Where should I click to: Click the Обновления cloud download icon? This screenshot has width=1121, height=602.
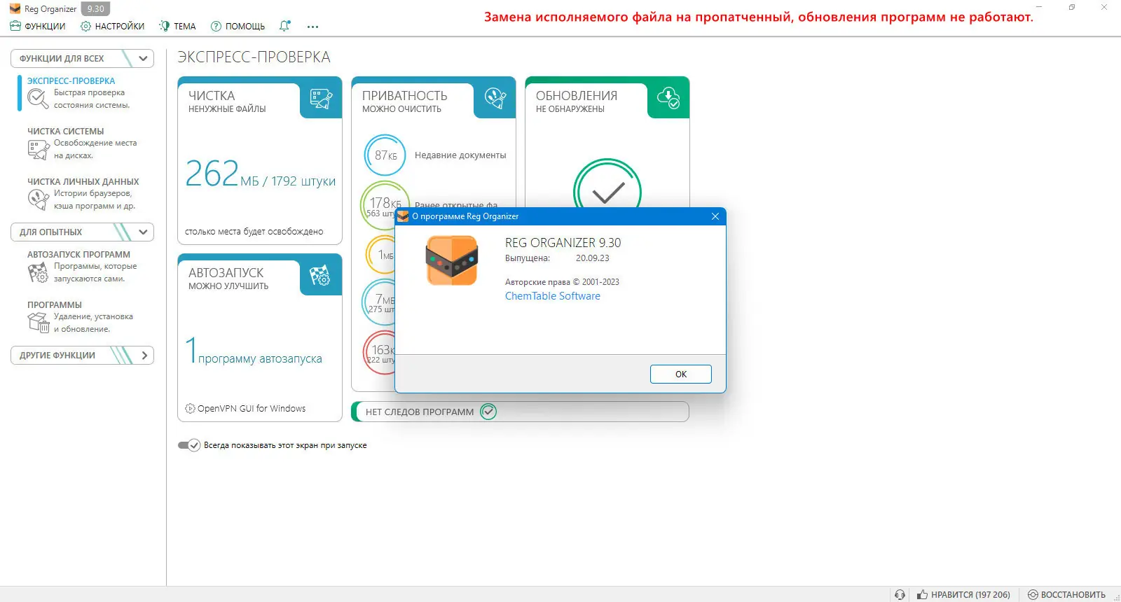[x=668, y=98]
